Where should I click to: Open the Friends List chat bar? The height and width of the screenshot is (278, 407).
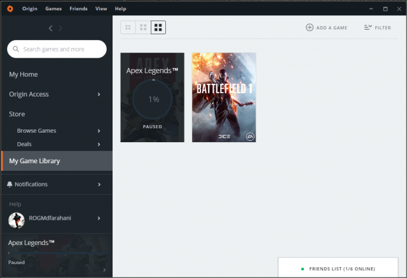pos(341,268)
